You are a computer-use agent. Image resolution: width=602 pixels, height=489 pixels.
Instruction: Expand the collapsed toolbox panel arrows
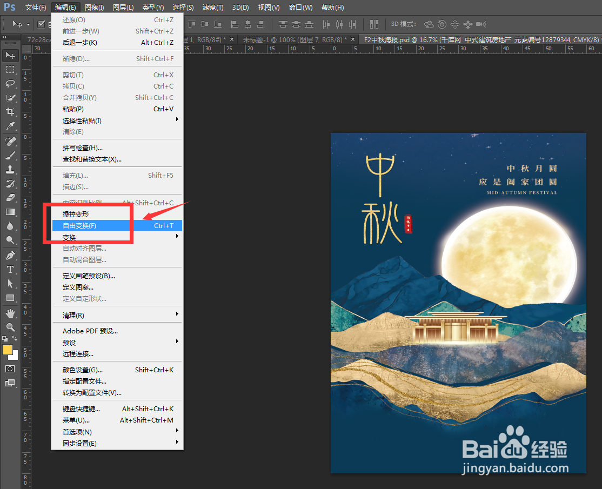pyautogui.click(x=5, y=37)
